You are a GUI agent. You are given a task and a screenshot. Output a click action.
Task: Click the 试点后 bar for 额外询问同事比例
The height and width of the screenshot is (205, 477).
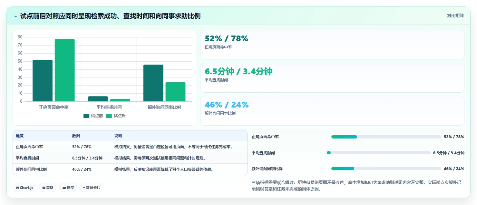pyautogui.click(x=175, y=92)
